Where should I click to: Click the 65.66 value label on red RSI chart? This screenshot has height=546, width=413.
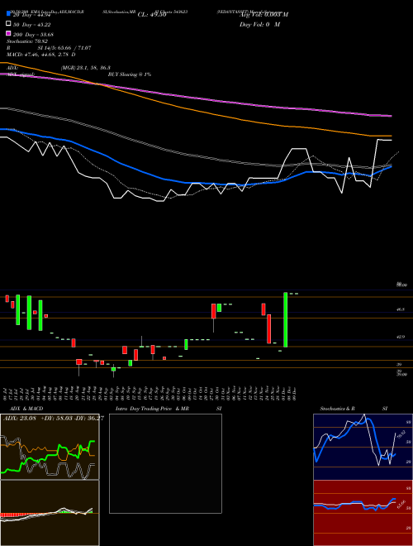(401, 505)
